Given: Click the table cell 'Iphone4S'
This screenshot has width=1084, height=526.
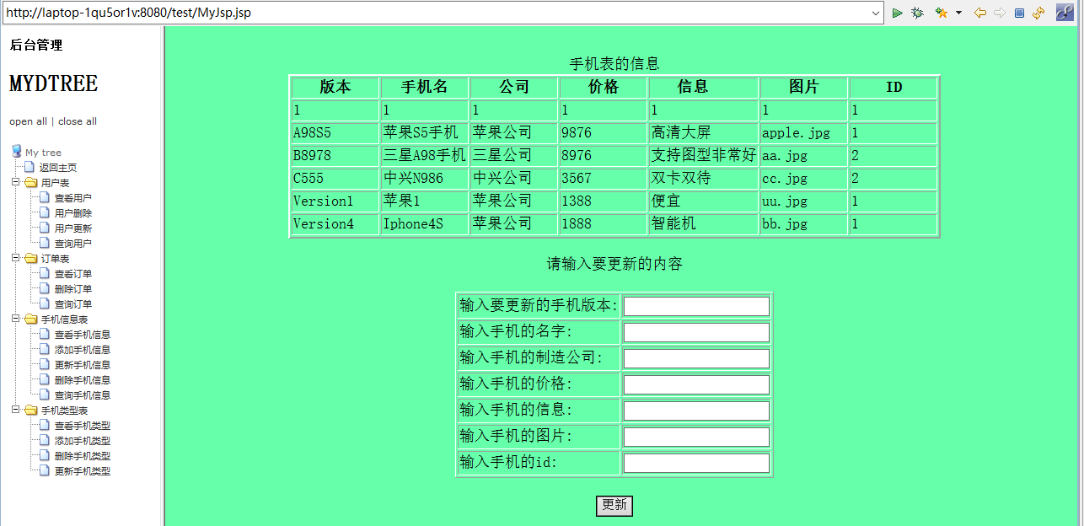Looking at the screenshot, I should 425,224.
